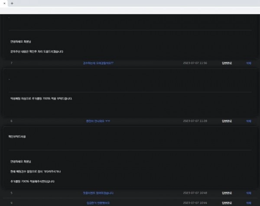This screenshot has width=260, height=206.
Task: Delete inquiry number 4 via 삭제
Action: (249, 203)
